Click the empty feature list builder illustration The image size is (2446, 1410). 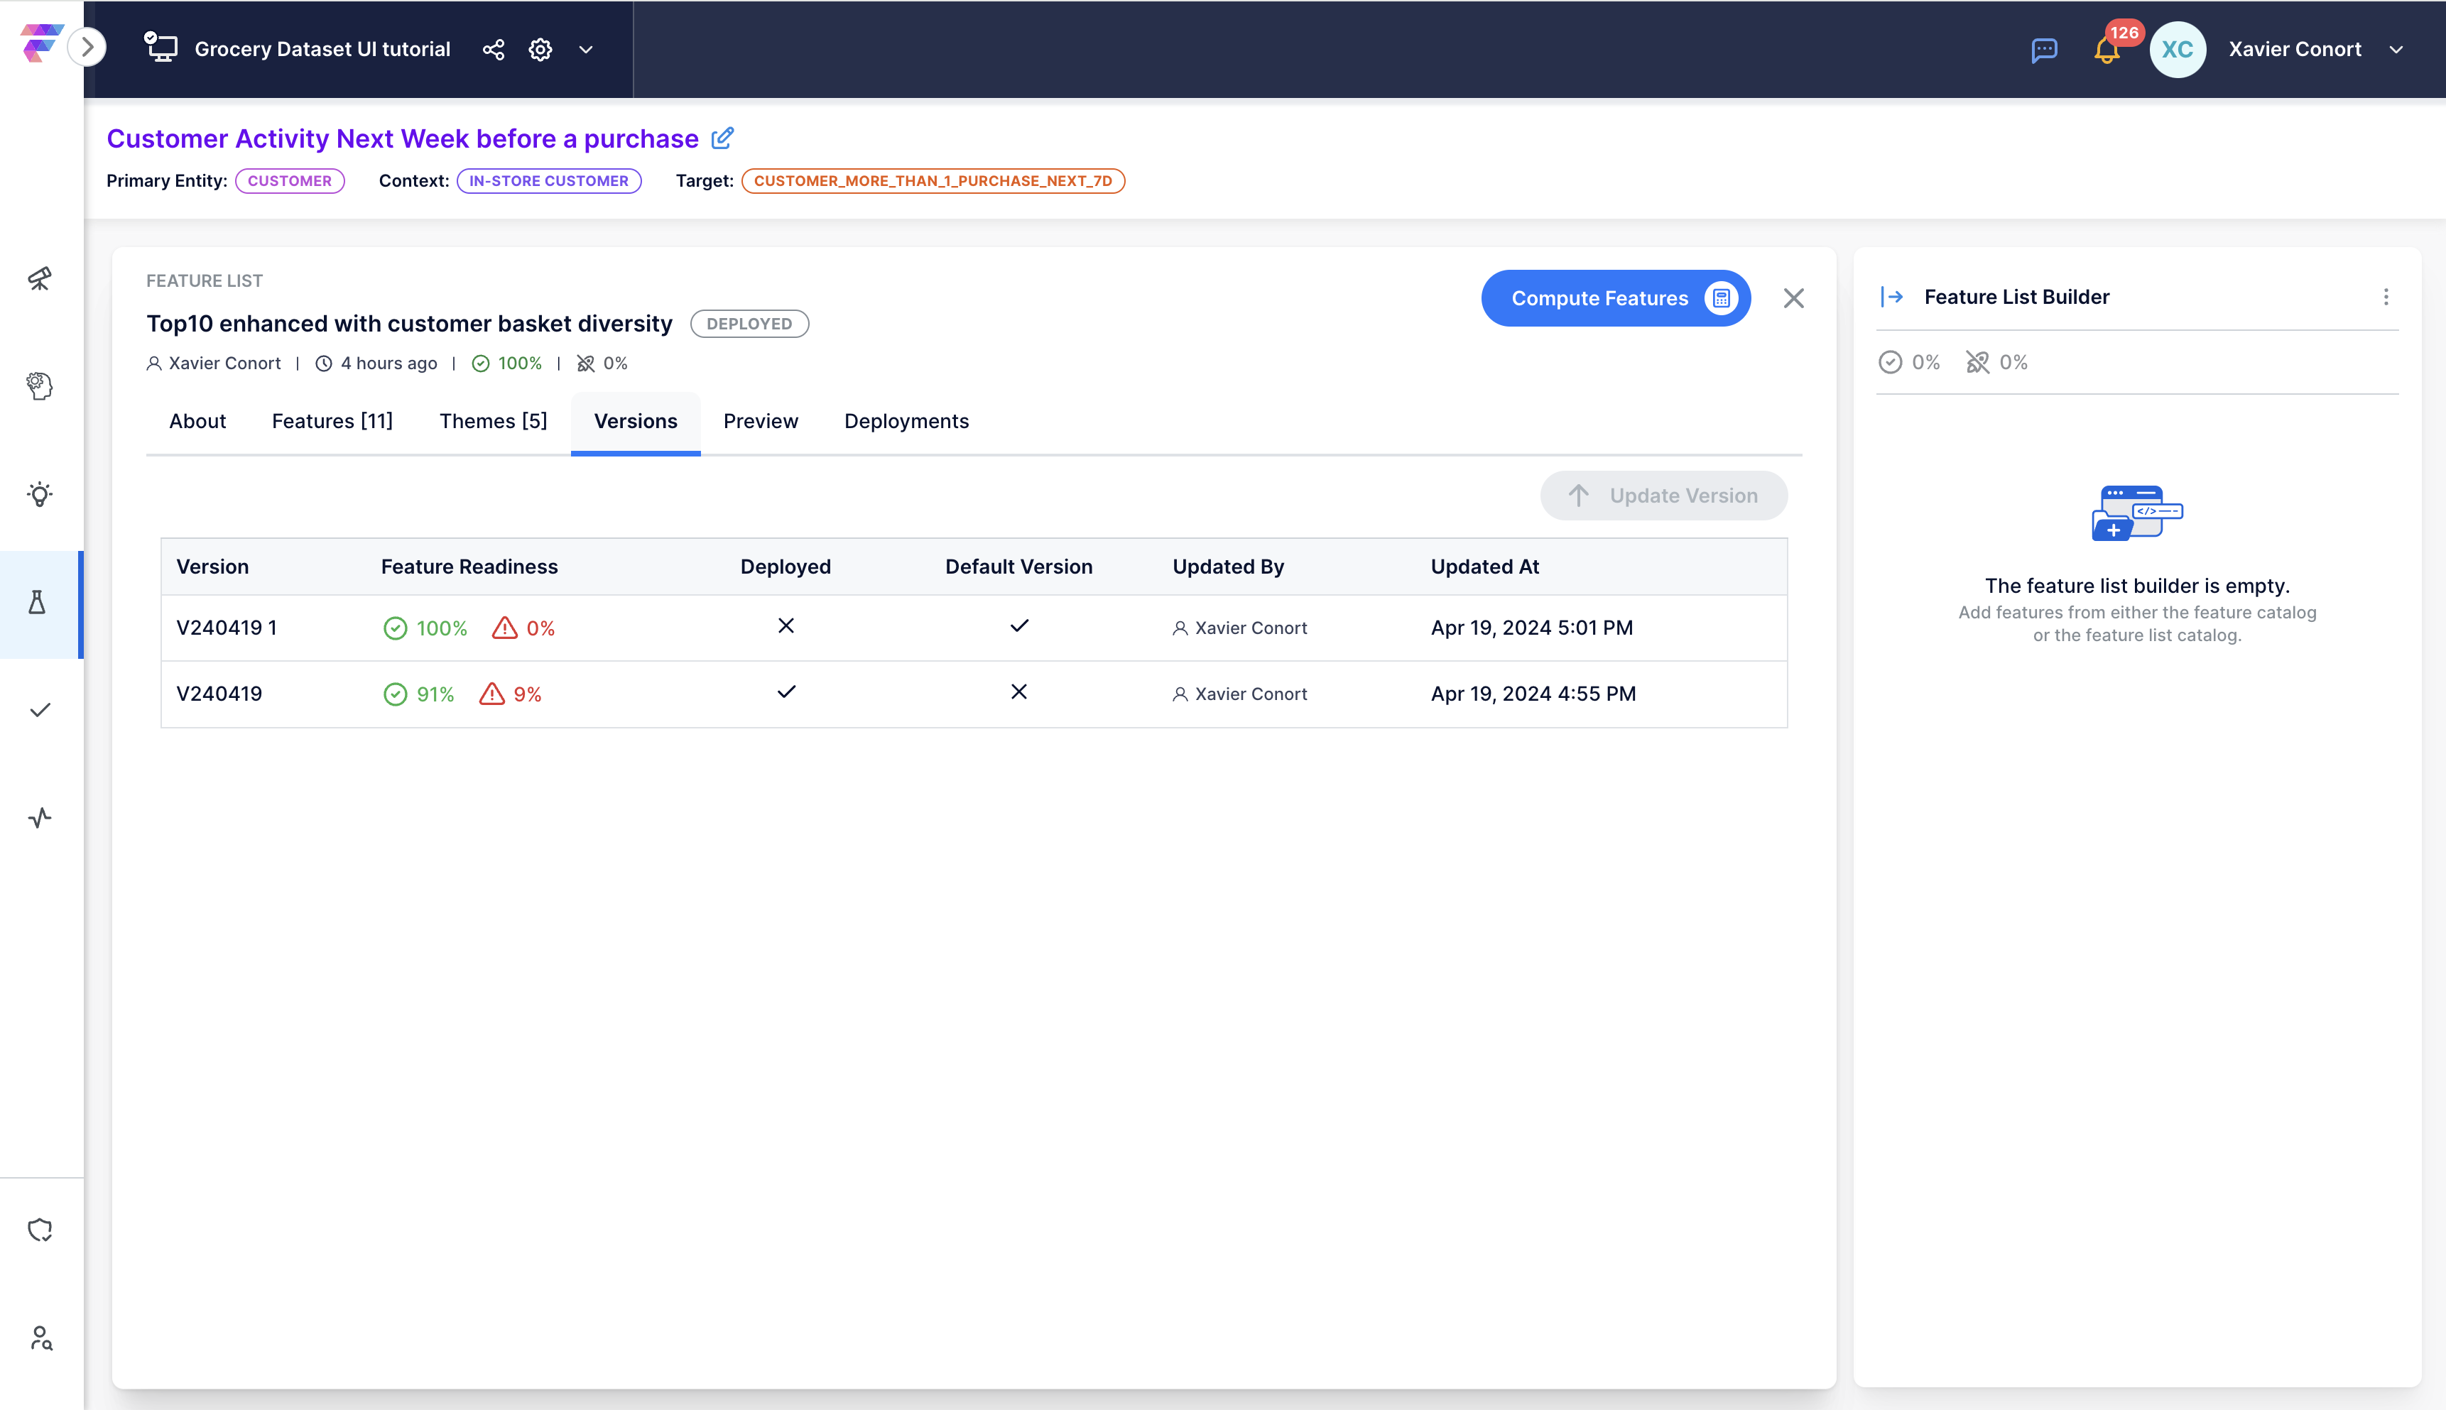(x=2136, y=513)
